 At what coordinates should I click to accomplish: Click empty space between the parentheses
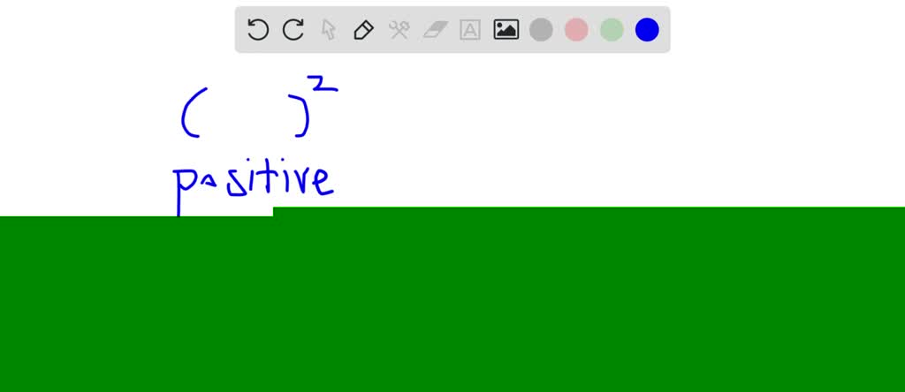(x=248, y=114)
